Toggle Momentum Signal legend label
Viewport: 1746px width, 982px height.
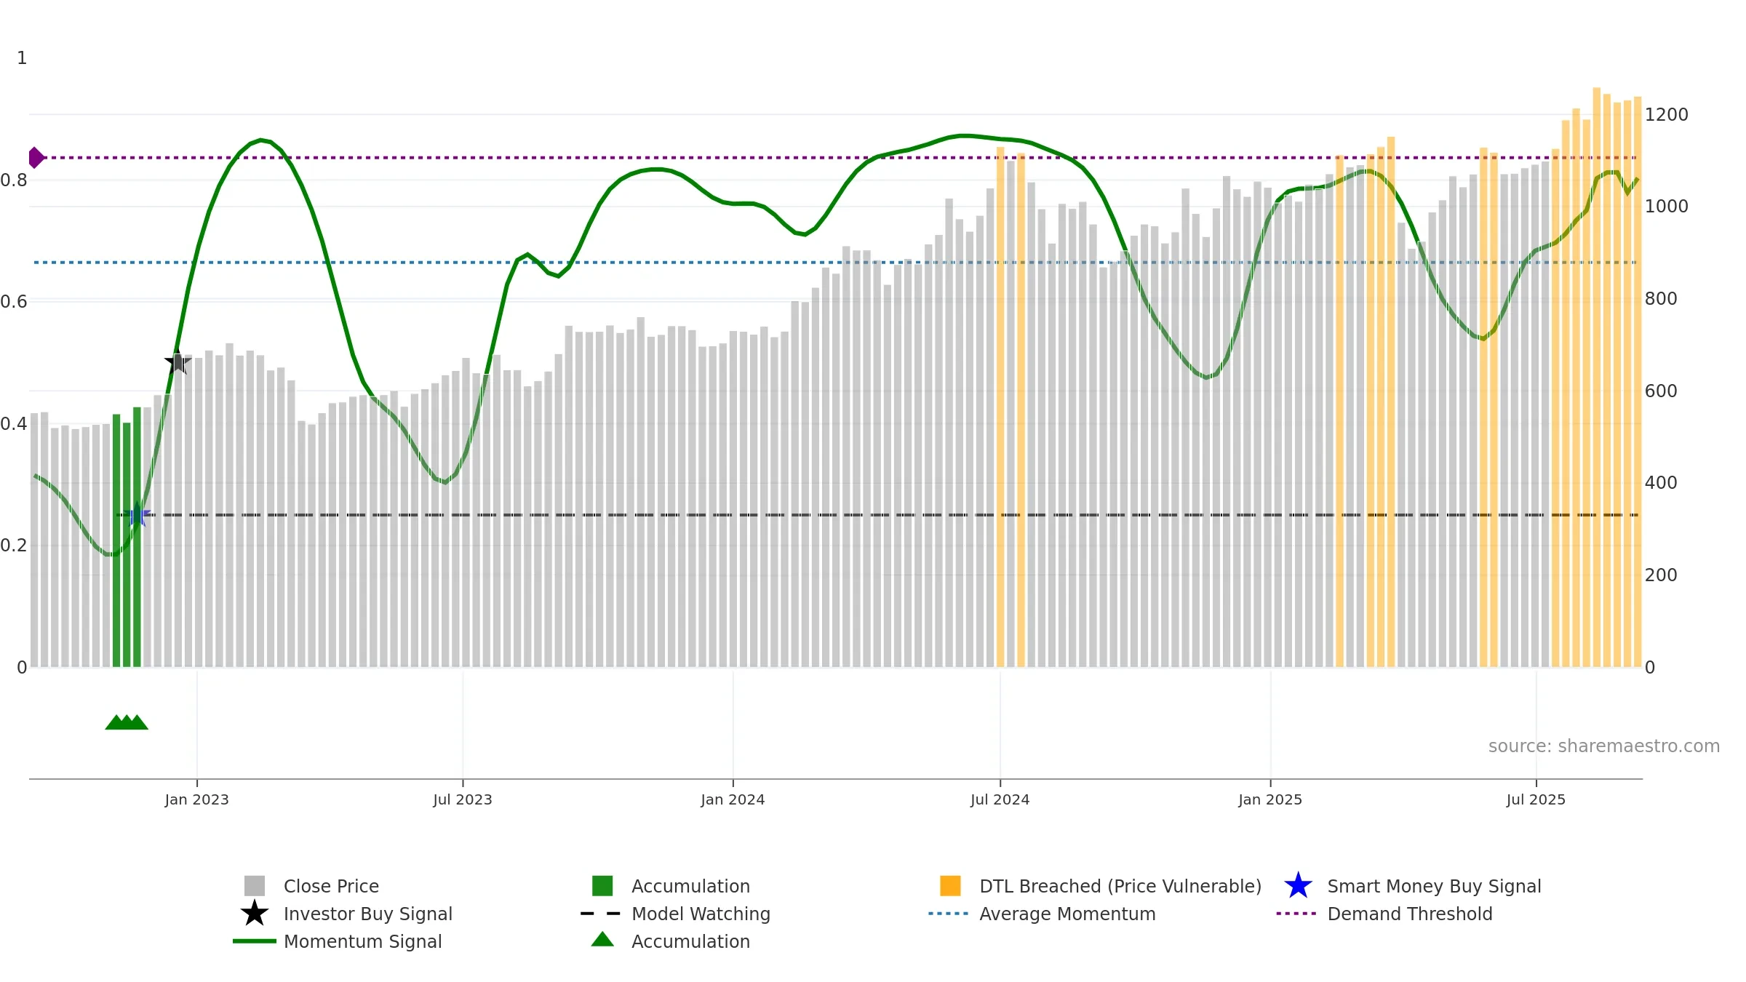pyautogui.click(x=362, y=941)
